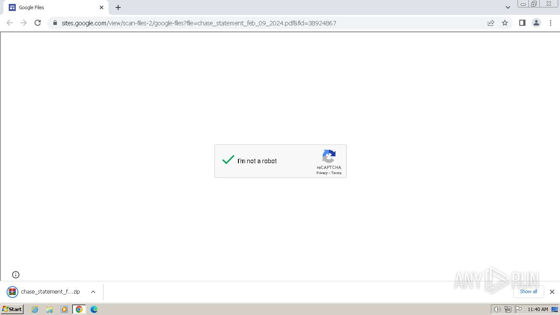
Task: Open the Chrome profile avatar
Action: click(x=536, y=23)
